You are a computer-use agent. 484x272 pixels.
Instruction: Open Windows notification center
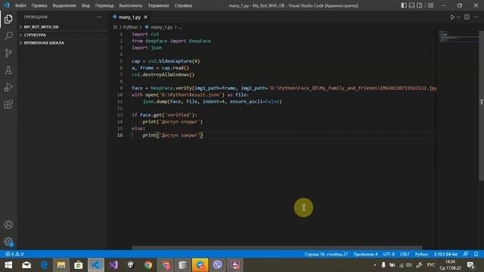pyautogui.click(x=470, y=265)
